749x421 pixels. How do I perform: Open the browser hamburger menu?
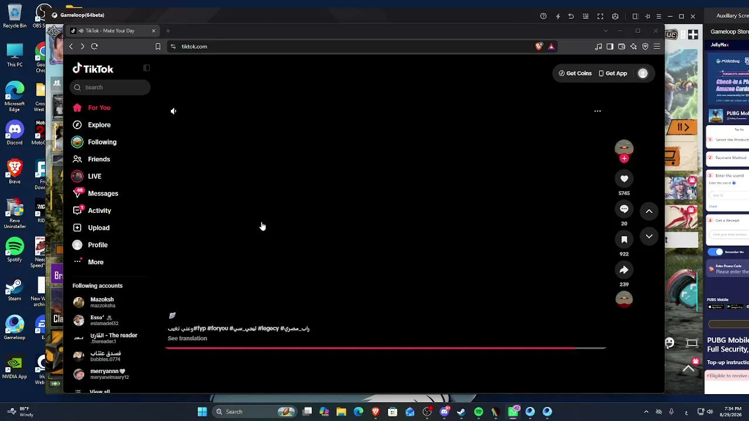tap(657, 46)
